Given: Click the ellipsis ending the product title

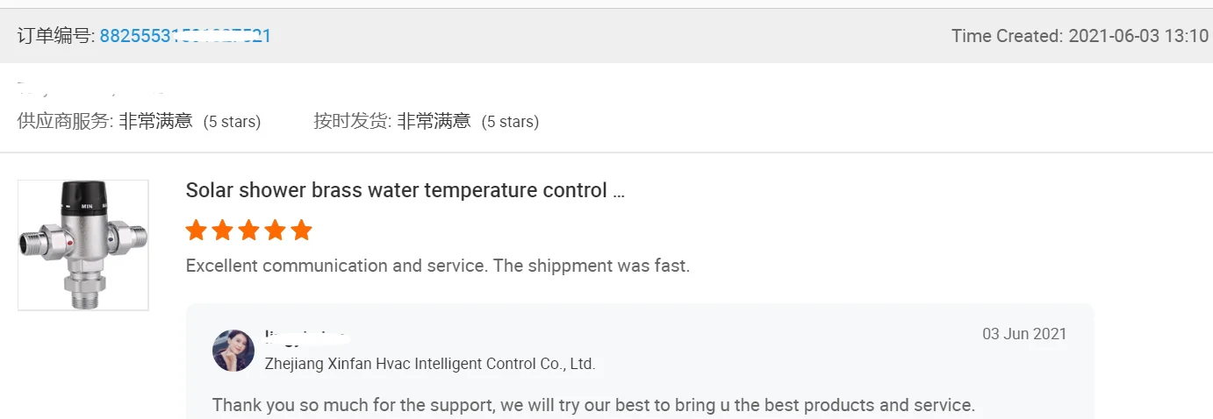Looking at the screenshot, I should 619,191.
